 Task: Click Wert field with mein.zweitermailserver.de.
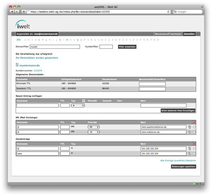click(x=164, y=127)
